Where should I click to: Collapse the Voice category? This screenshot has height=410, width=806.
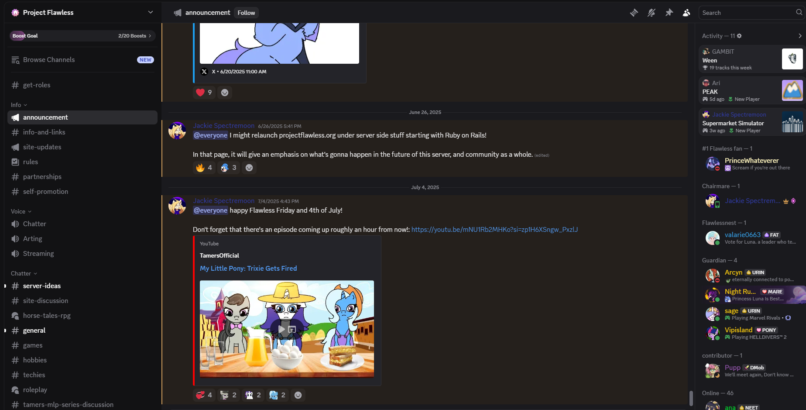(21, 211)
